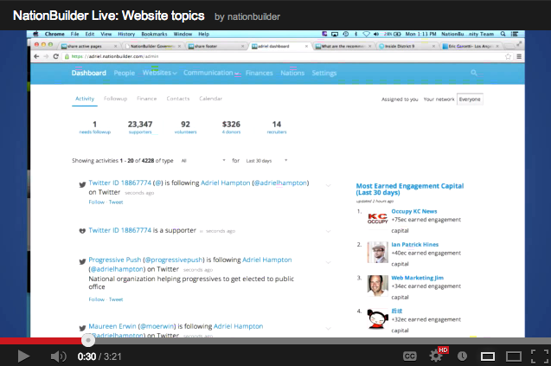The width and height of the screenshot is (551, 366).
Task: Open Chrome hamburger menu
Action: coord(519,56)
